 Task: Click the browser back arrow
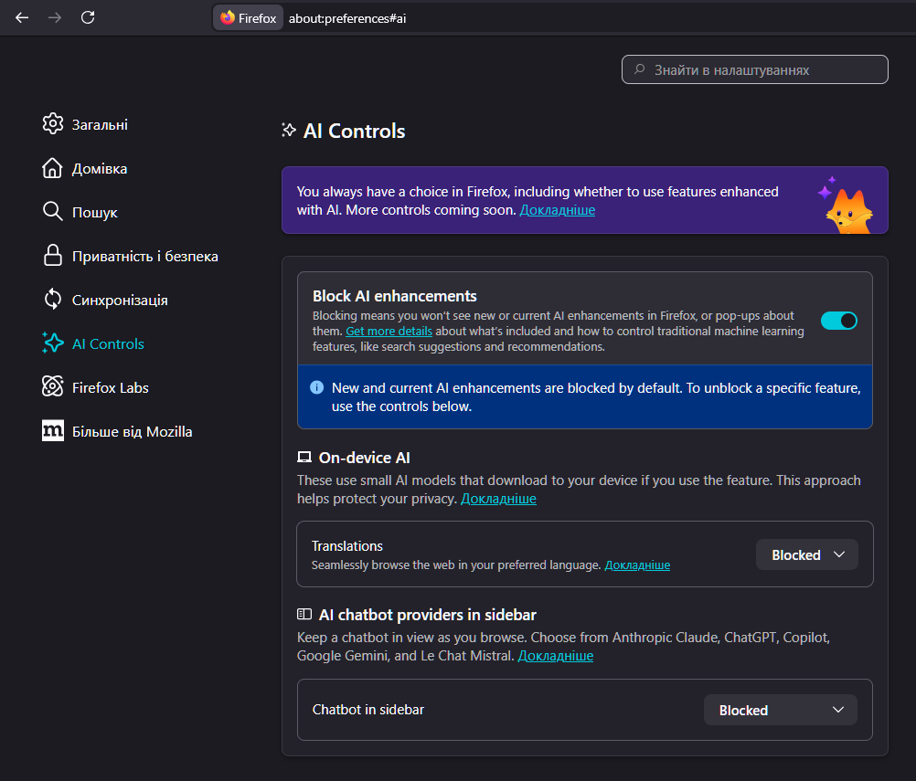(22, 17)
